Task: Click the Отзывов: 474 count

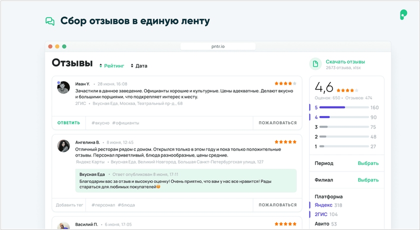Action: coord(358,98)
